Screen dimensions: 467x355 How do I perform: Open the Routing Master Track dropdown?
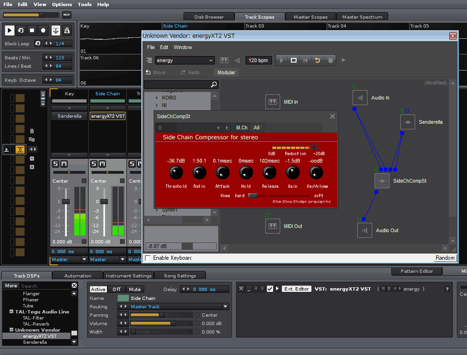(x=226, y=306)
